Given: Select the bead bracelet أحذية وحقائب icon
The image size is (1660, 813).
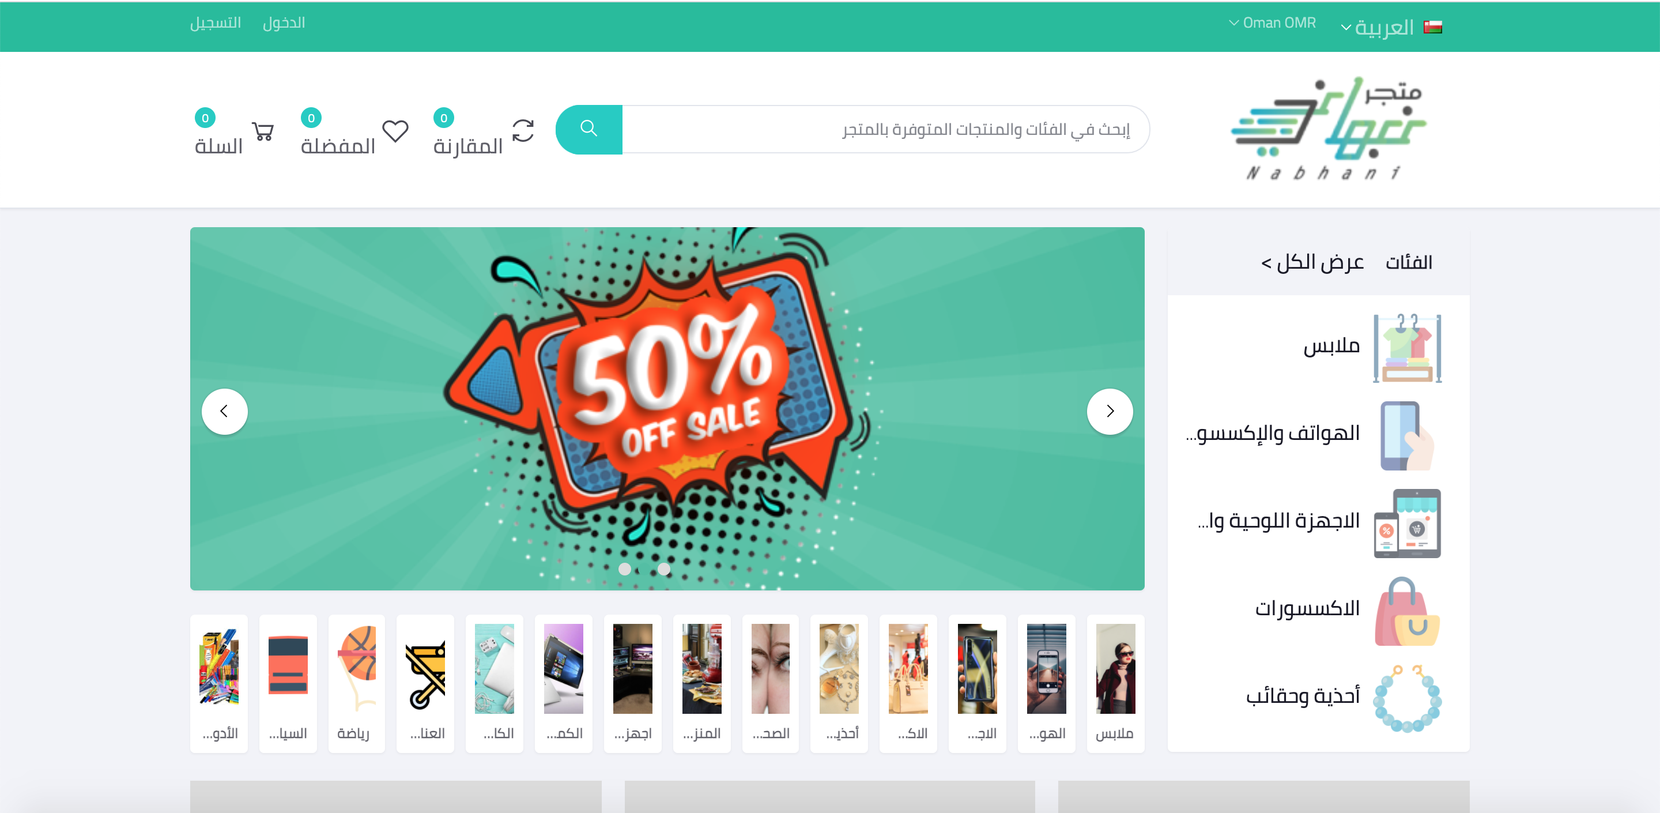Looking at the screenshot, I should coord(1407,698).
